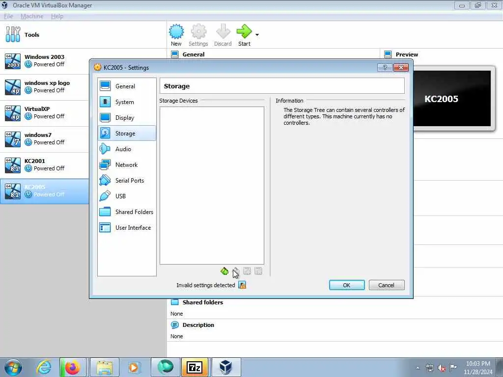The height and width of the screenshot is (377, 503).
Task: Open Windows Explorer from taskbar
Action: point(105,367)
